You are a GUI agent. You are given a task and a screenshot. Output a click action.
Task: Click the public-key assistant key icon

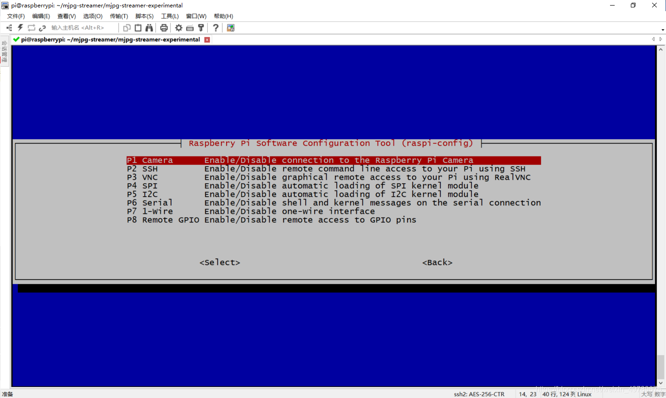coord(201,28)
